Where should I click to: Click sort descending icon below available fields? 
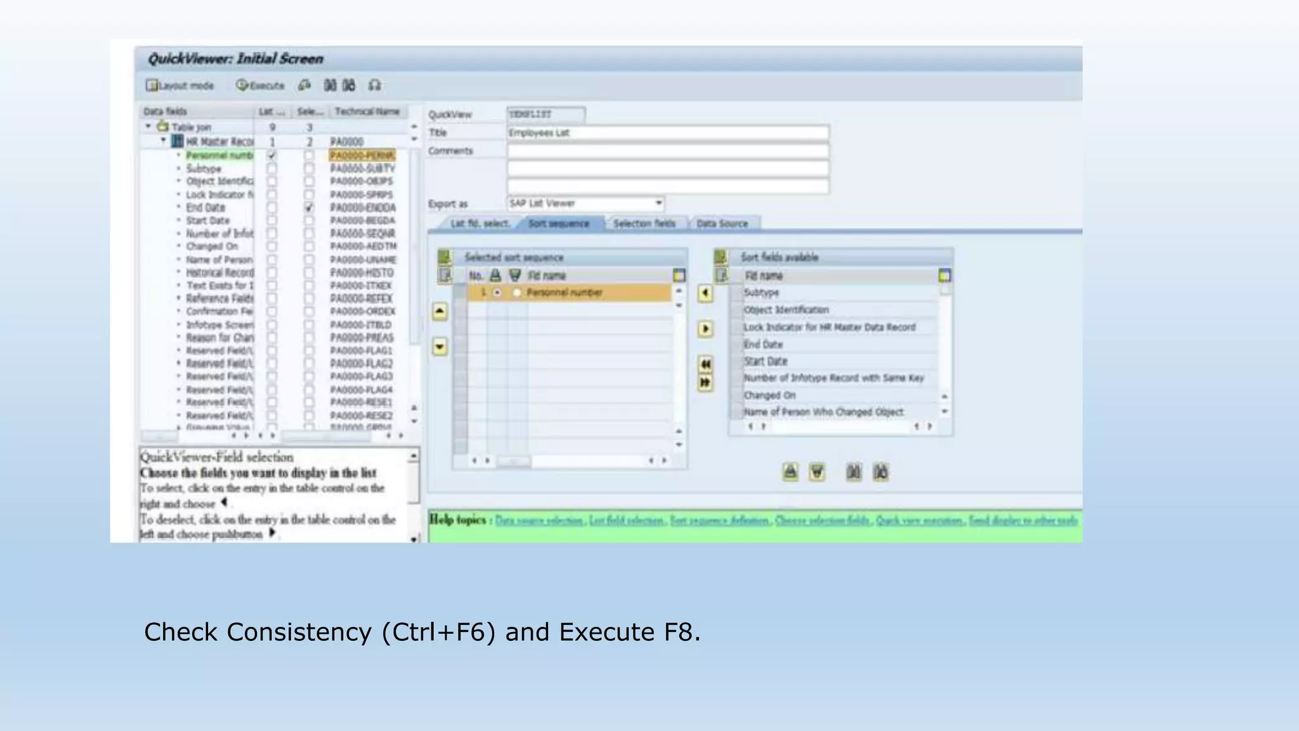click(x=817, y=472)
